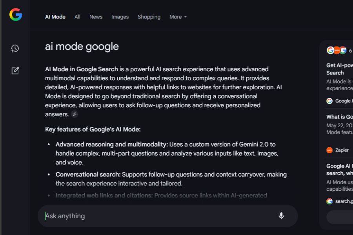Click the Zapier source icon

[329, 150]
